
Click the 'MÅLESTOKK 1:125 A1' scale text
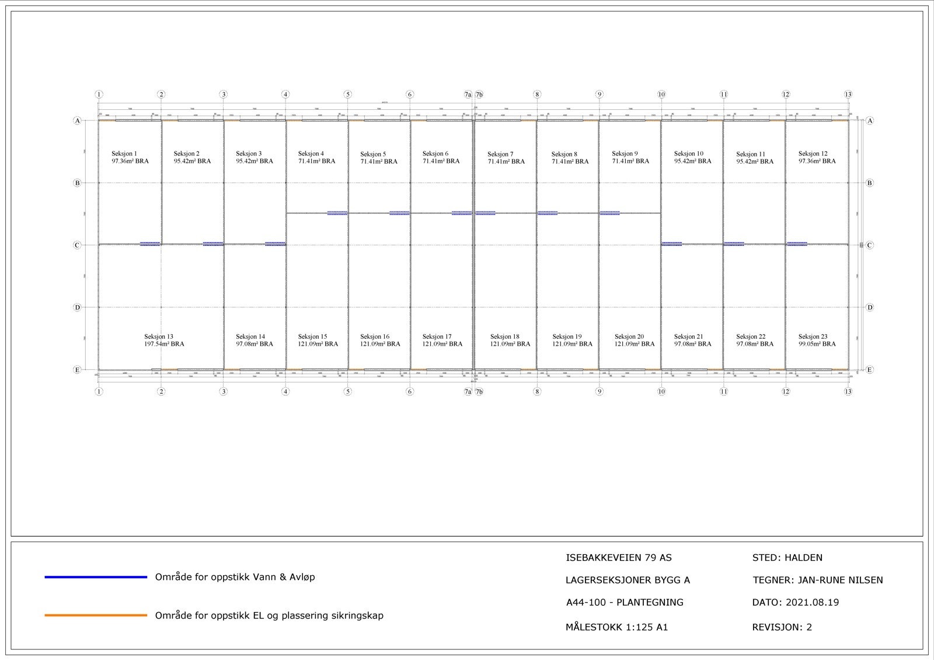click(617, 627)
